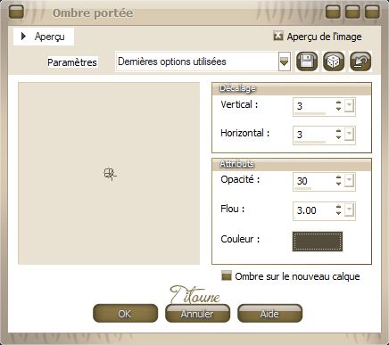Open the Opacité slider dropdown
This screenshot has height=345, width=389.
349,181
